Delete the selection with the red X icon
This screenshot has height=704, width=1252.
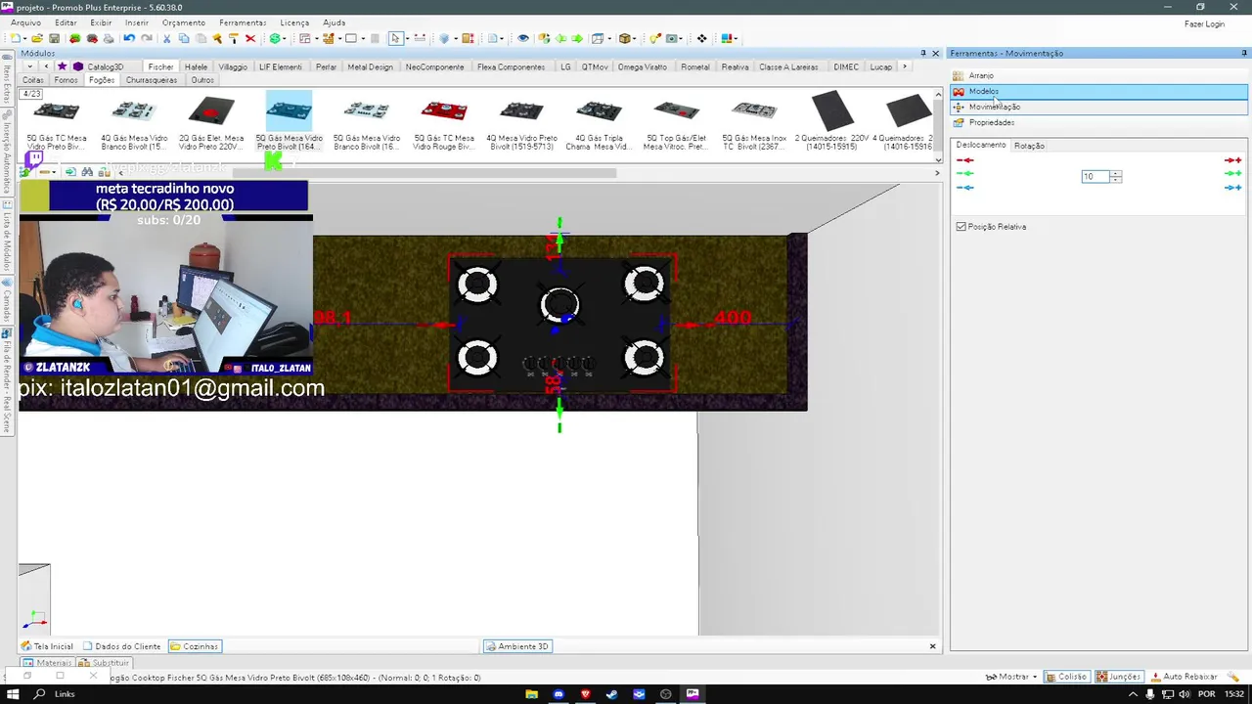(x=250, y=39)
